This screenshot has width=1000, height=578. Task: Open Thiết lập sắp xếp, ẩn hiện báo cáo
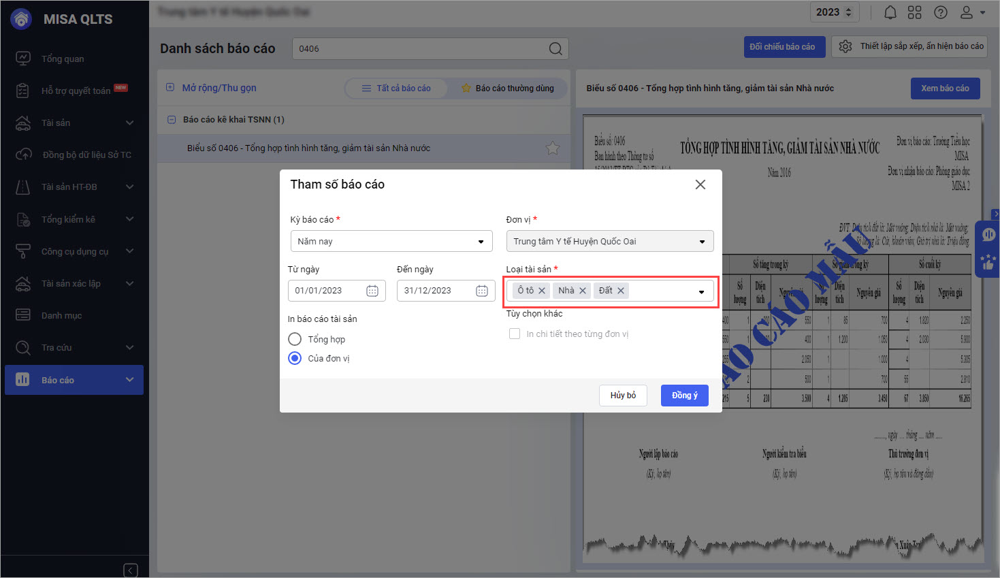(910, 46)
